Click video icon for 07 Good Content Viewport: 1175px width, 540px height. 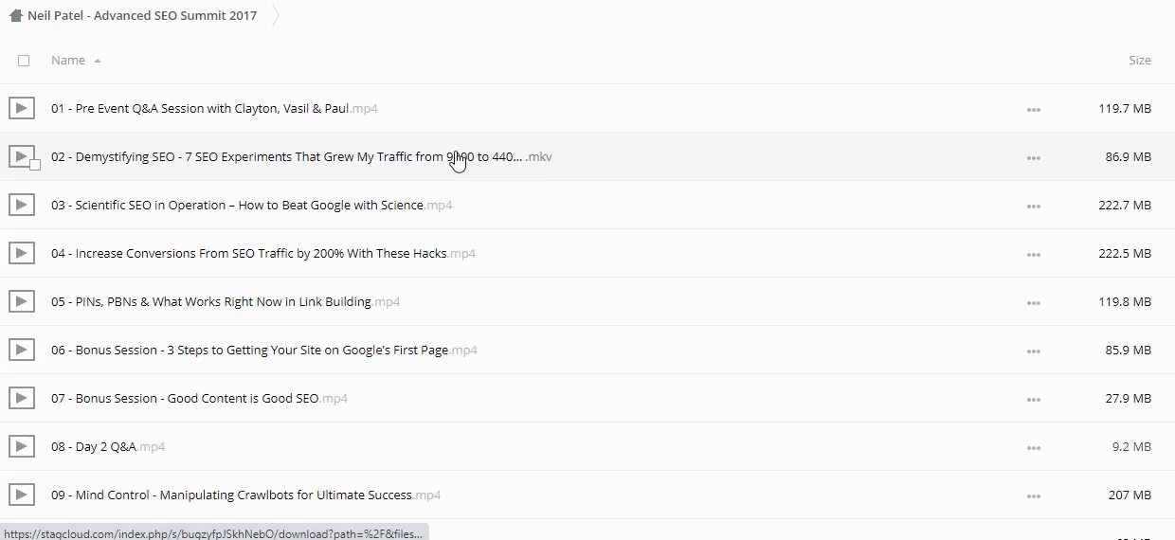click(22, 398)
